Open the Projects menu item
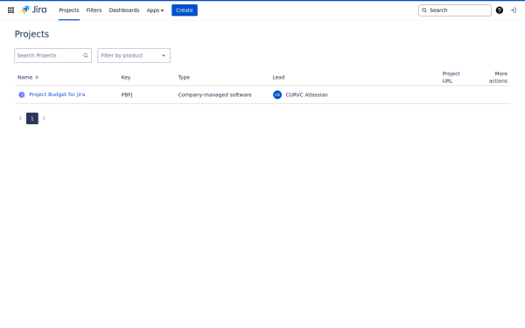The height and width of the screenshot is (328, 525). 69,10
